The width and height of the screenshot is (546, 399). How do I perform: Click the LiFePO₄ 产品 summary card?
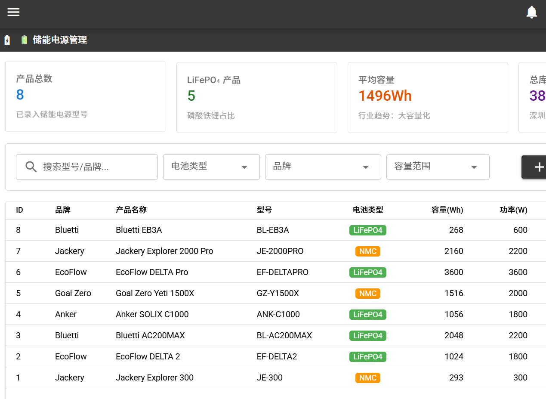coord(257,98)
